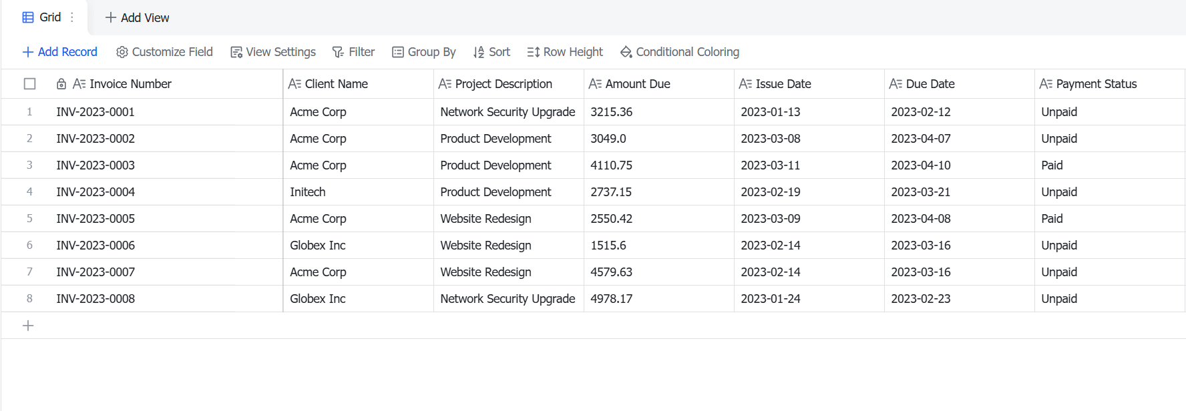This screenshot has width=1186, height=411.
Task: Click issue date 2023-01-24
Action: pyautogui.click(x=809, y=299)
